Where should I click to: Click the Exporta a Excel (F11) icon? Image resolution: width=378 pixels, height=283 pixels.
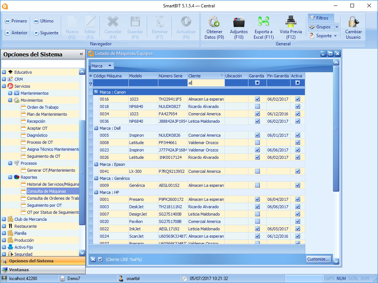264,22
